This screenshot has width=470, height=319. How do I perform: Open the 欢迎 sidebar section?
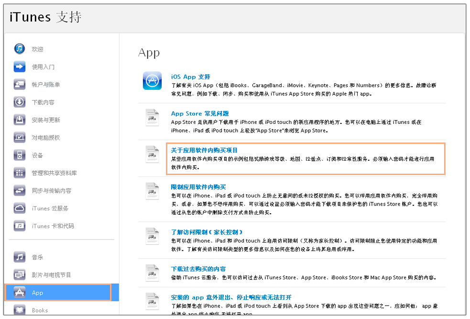[37, 49]
